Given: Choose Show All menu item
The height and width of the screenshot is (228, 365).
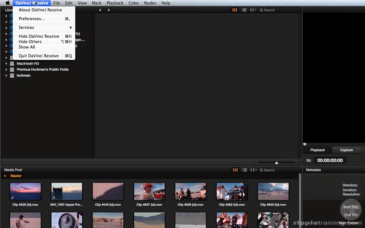Looking at the screenshot, I should (x=44, y=47).
